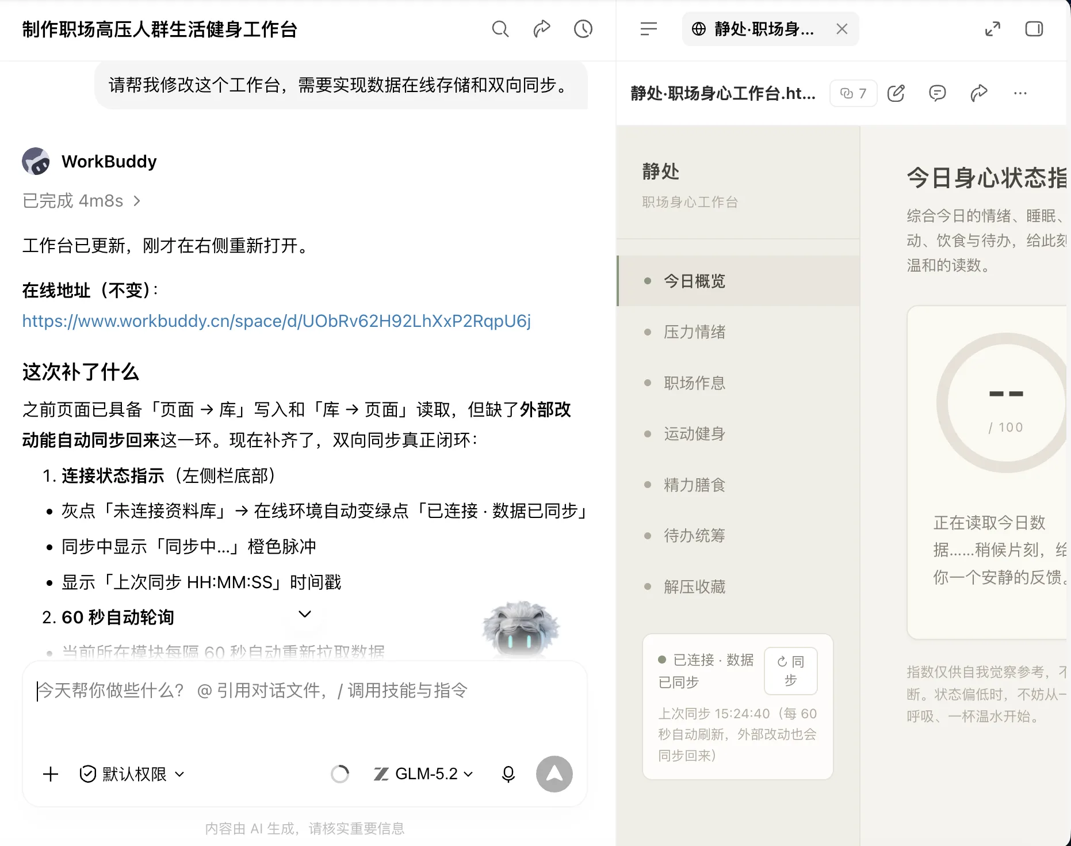Open conversation history clock icon
Image resolution: width=1071 pixels, height=846 pixels.
click(583, 29)
